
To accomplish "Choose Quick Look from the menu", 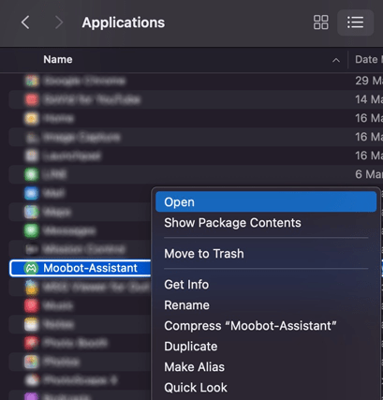I will pos(196,388).
